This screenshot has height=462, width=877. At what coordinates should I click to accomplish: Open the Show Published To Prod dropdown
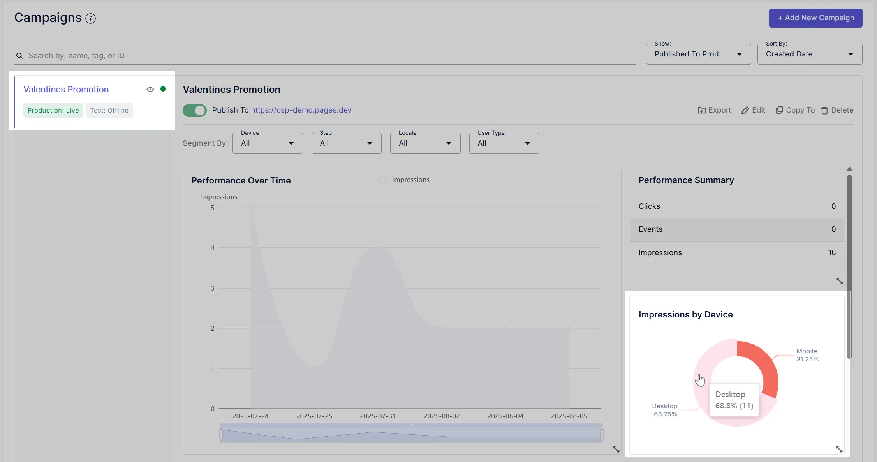(x=698, y=54)
